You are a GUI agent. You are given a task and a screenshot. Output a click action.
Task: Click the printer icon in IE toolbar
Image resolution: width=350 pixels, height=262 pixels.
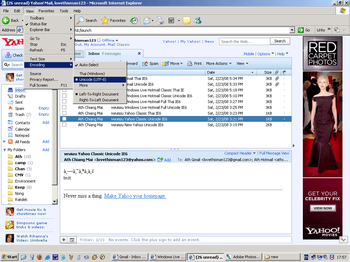coord(160,20)
